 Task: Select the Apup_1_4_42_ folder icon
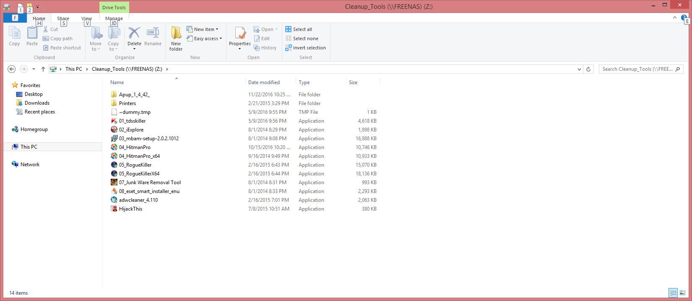[114, 95]
